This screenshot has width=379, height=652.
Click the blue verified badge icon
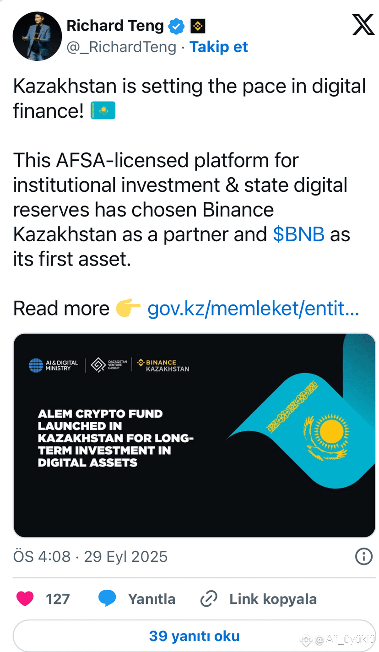[176, 26]
